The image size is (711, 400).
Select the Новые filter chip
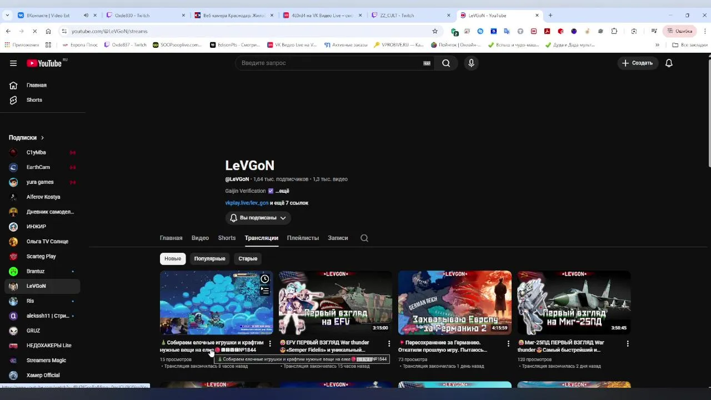tap(173, 259)
